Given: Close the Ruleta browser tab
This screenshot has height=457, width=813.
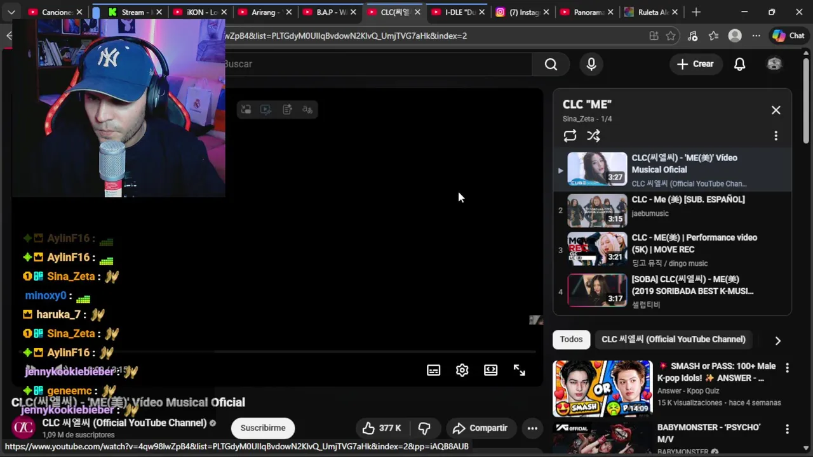Looking at the screenshot, I should point(675,12).
